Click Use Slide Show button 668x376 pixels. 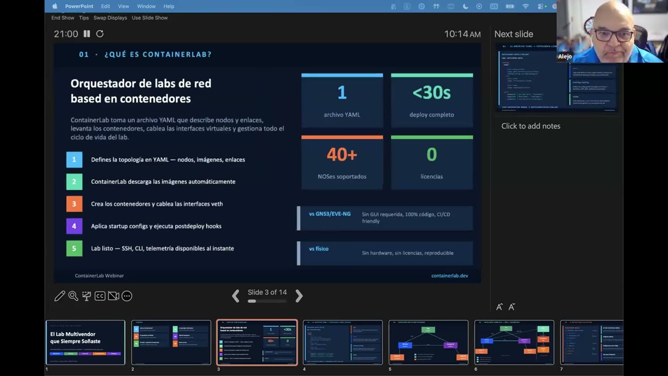tap(150, 18)
